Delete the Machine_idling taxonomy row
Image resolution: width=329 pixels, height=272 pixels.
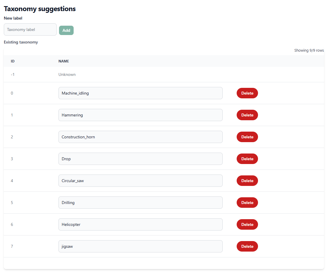click(247, 93)
